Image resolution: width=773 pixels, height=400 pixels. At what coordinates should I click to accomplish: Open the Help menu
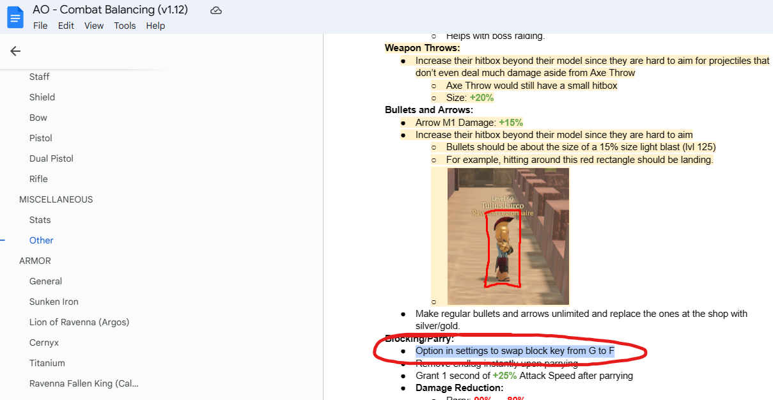(155, 26)
